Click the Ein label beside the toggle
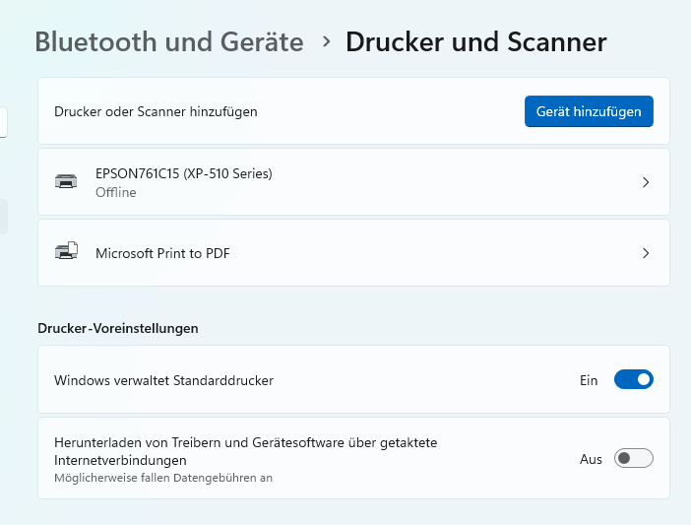 click(589, 380)
